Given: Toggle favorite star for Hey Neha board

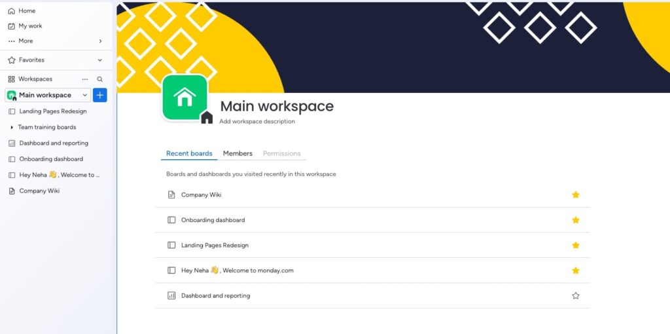Looking at the screenshot, I should tap(576, 270).
